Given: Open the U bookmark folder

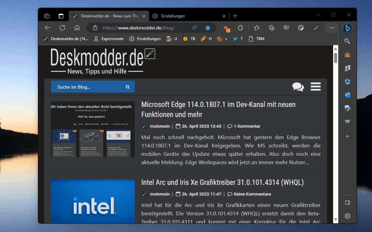Looking at the screenshot, I should 172,39.
